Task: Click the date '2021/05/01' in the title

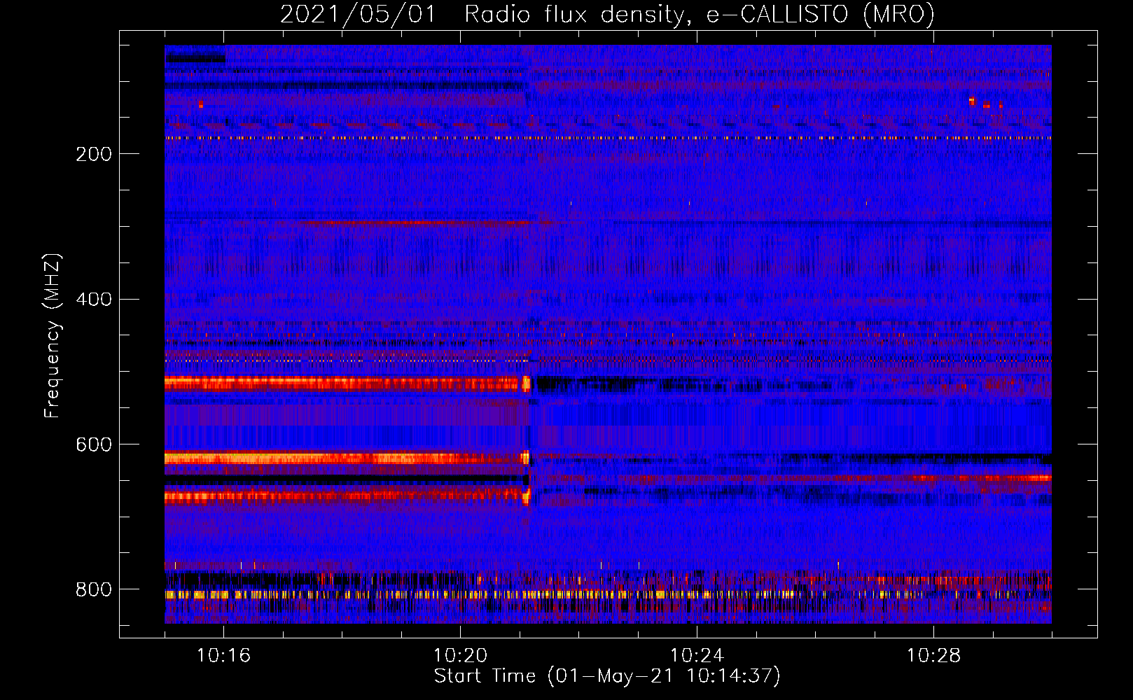Action: 358,15
